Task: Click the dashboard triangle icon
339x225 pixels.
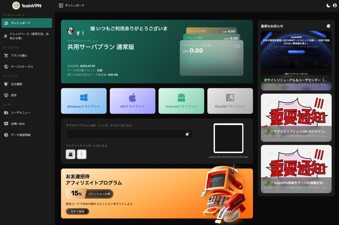Action: (x=6, y=23)
